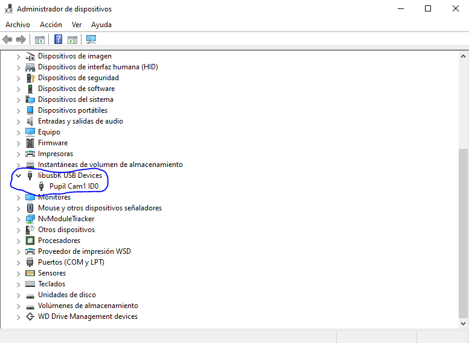Select the Pupil Cam1 ID0 device
Viewport: 469px width, 343px height.
pyautogui.click(x=74, y=186)
